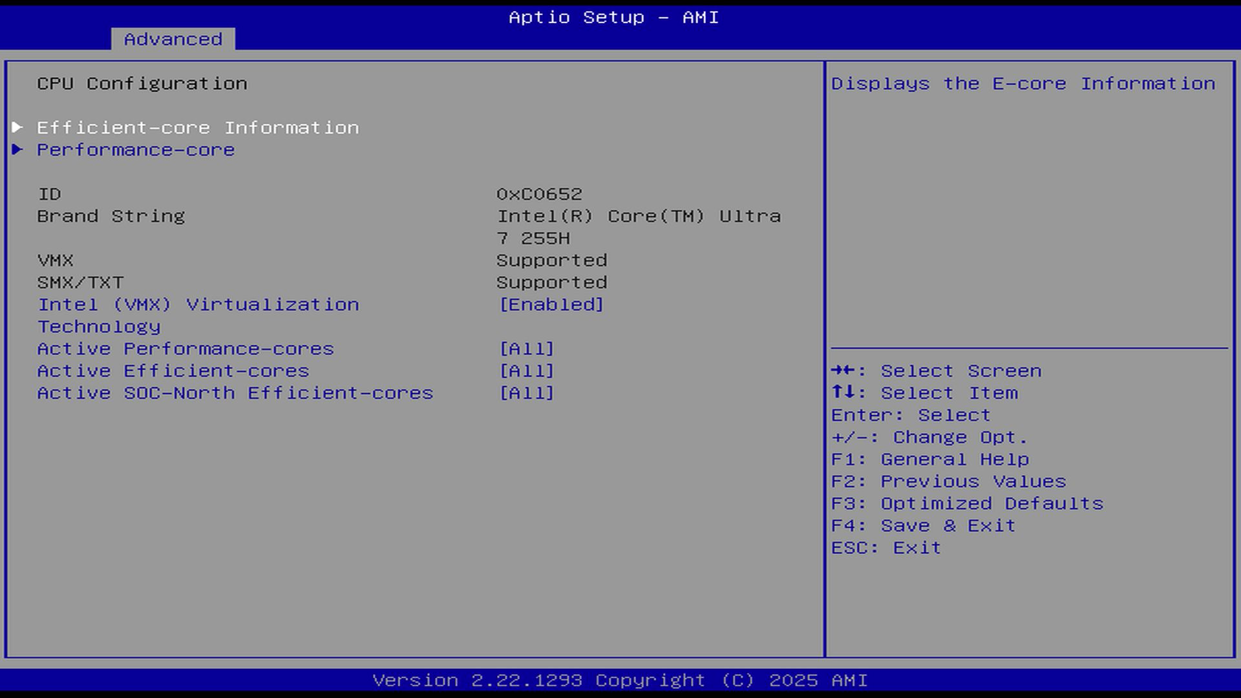Click ESC: Exit hint

tap(886, 547)
